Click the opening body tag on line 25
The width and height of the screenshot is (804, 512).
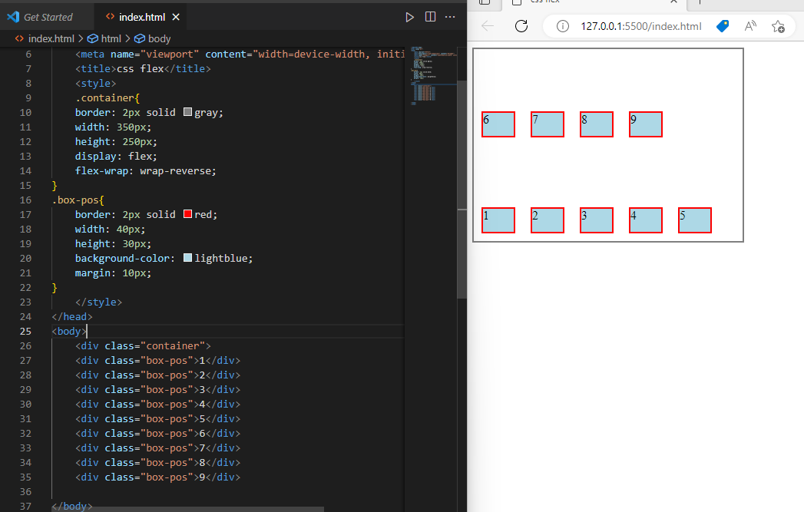pyautogui.click(x=69, y=331)
